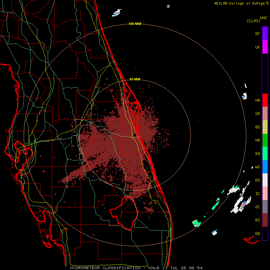Viewport: 270px width, 270px height.
Task: Click the ND black legend swatch
Action: 265,233
